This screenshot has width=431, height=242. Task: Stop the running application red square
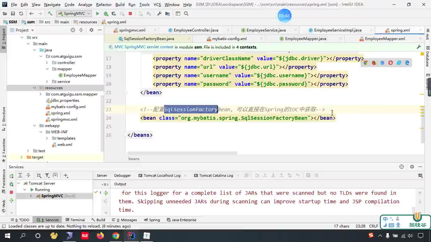(130, 14)
